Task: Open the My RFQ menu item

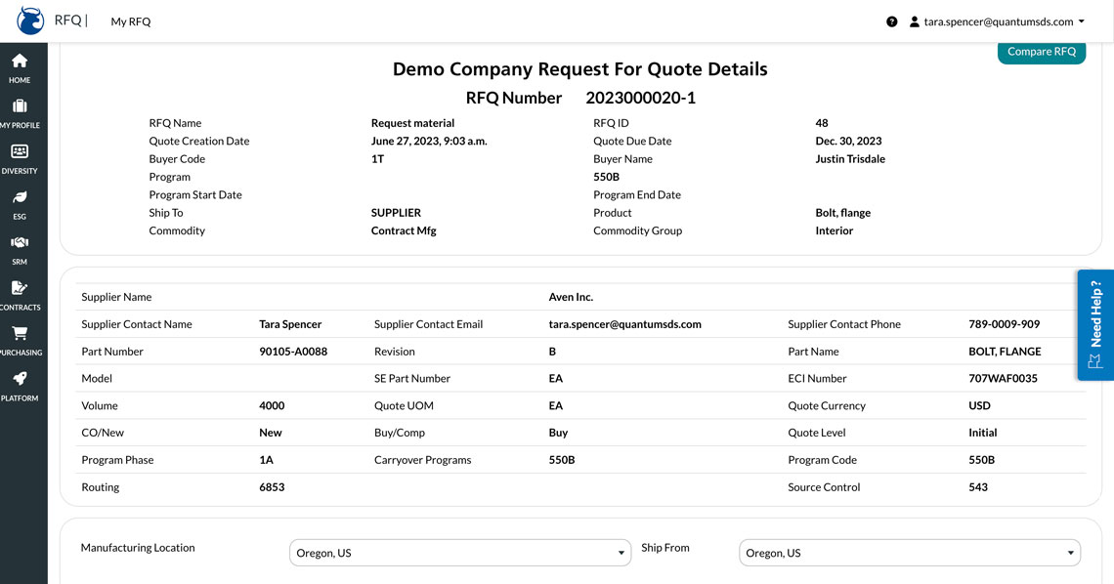Action: click(130, 21)
